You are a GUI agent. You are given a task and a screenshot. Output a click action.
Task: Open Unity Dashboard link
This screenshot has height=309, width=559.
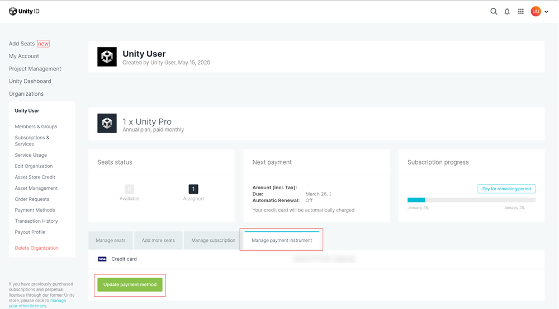(x=30, y=81)
